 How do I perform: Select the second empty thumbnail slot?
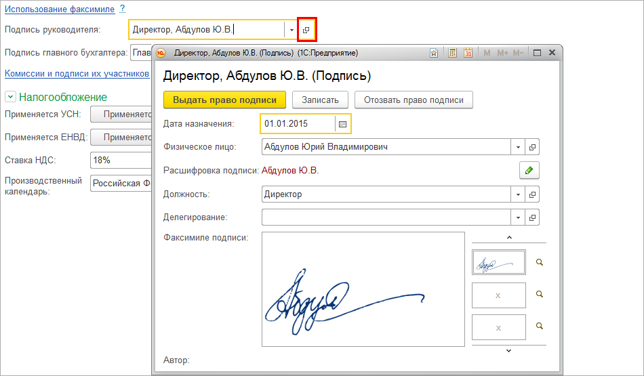tap(499, 295)
